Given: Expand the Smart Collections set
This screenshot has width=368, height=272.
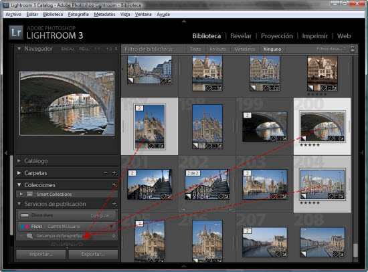Looking at the screenshot, I should coord(21,194).
